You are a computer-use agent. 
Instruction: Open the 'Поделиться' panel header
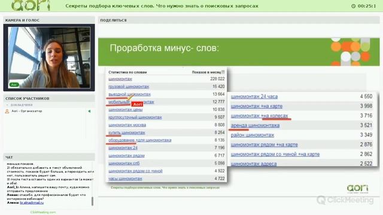click(x=239, y=20)
